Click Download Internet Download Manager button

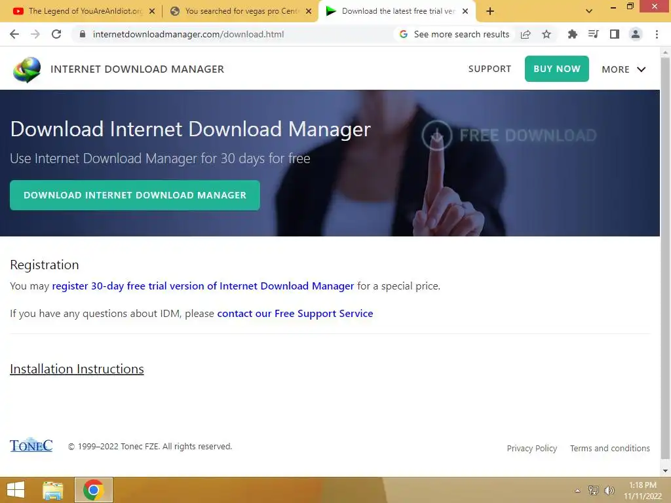click(135, 195)
